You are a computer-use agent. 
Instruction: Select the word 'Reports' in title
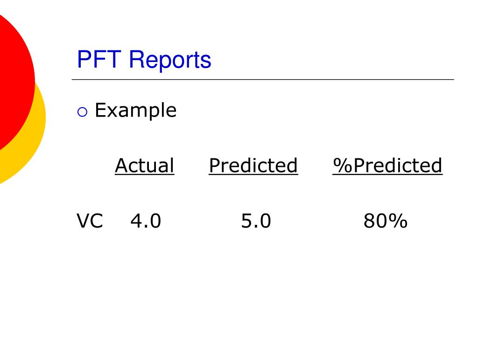pos(170,60)
